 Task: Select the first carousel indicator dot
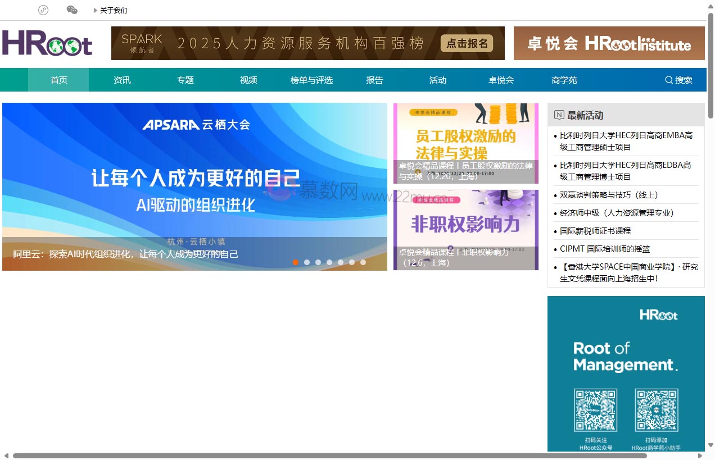[296, 262]
